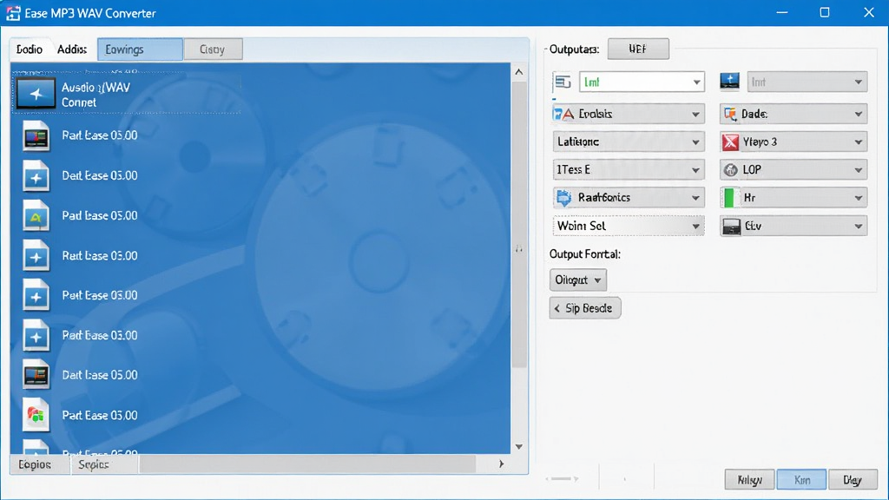Viewport: 889px width, 500px height.
Task: Click the blue badge icon beside Rasthonics
Action: point(563,198)
